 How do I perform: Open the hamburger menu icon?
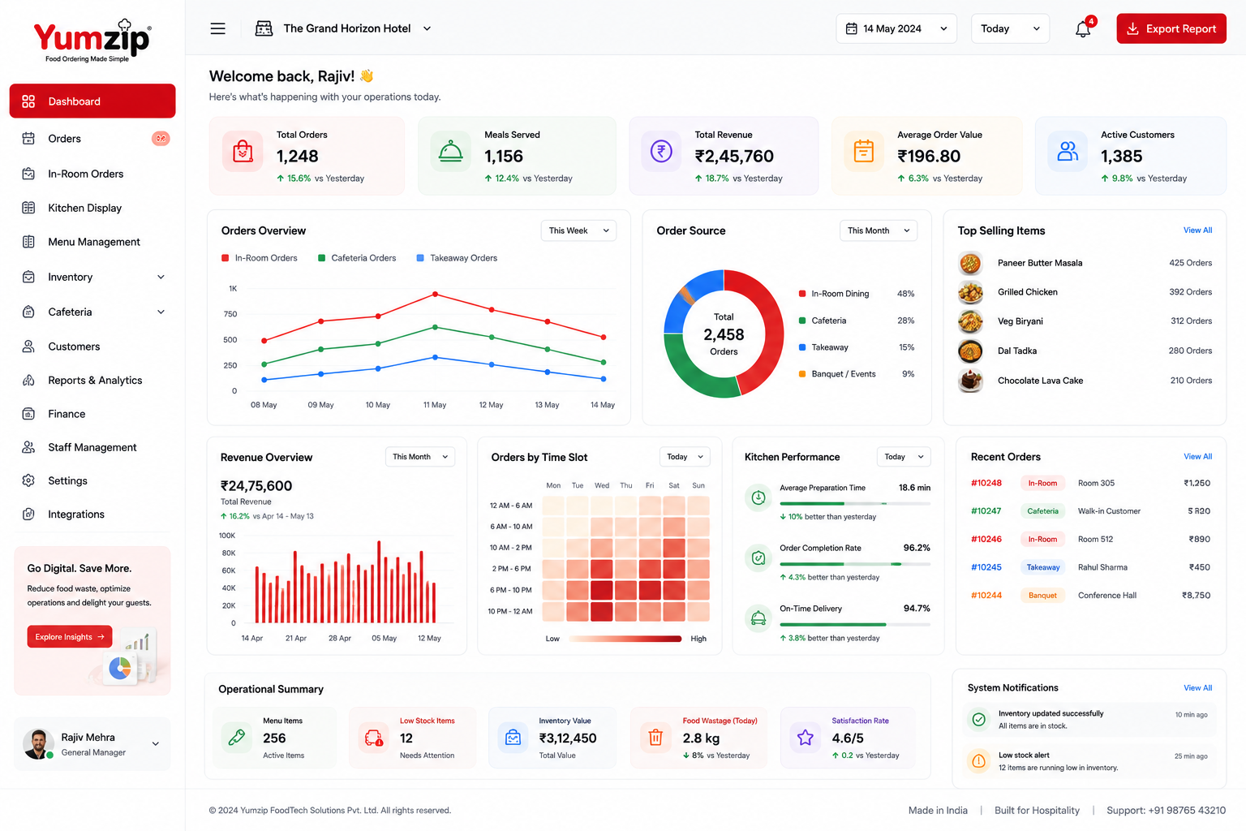tap(217, 28)
